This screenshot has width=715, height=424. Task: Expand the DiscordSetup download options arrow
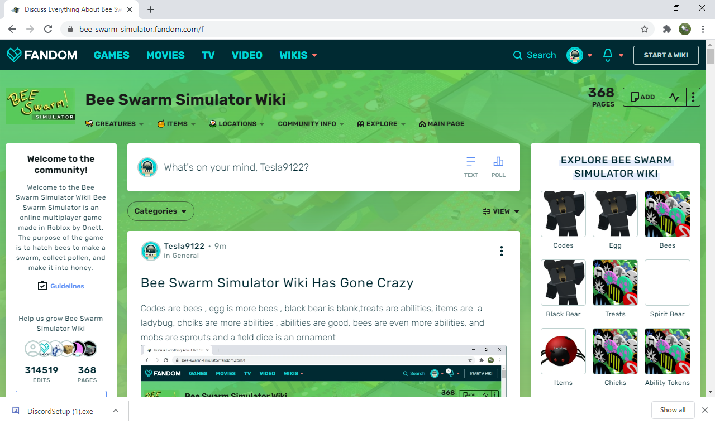pyautogui.click(x=116, y=411)
